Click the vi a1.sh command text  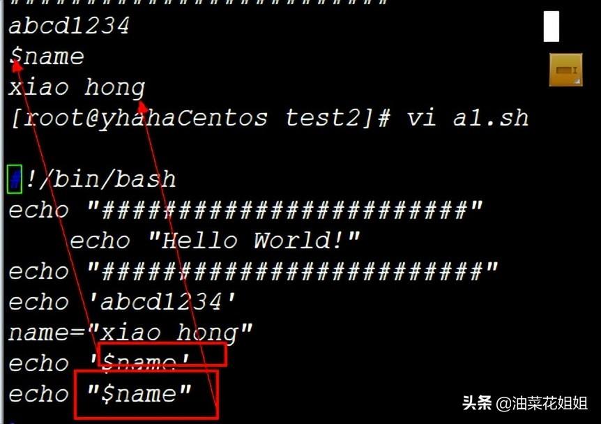(468, 118)
